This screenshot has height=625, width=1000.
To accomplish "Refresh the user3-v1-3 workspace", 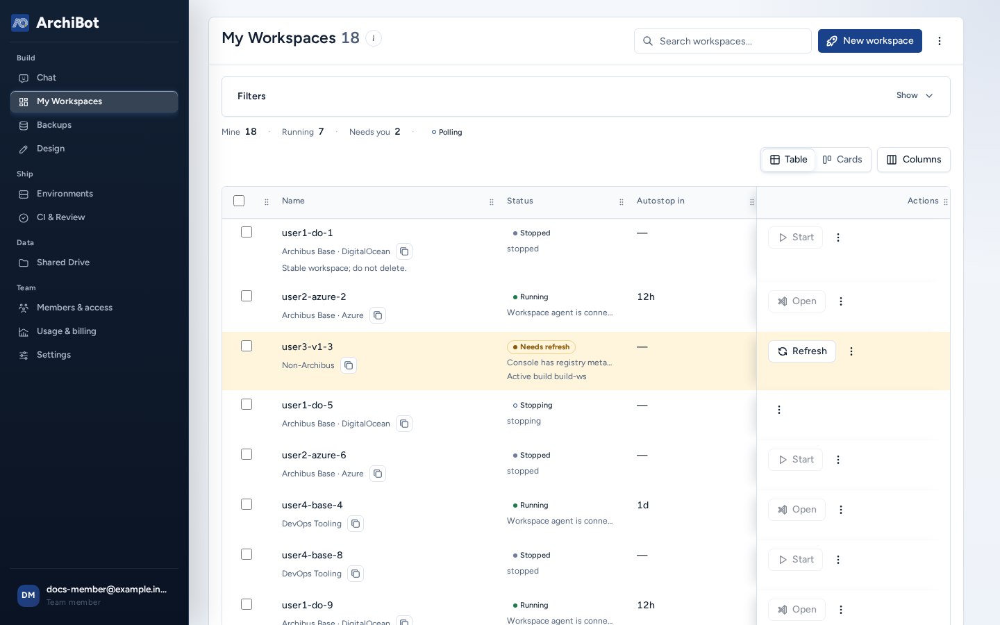I will (802, 351).
